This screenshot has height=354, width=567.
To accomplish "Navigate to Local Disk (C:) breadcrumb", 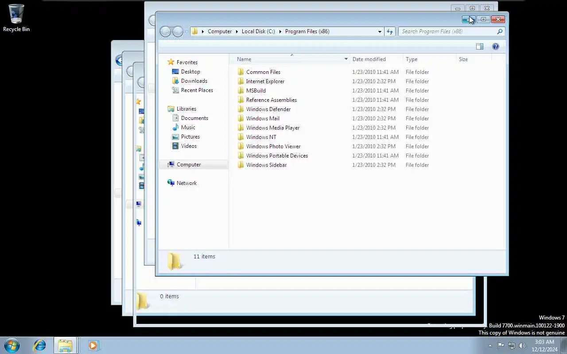I will [x=258, y=31].
